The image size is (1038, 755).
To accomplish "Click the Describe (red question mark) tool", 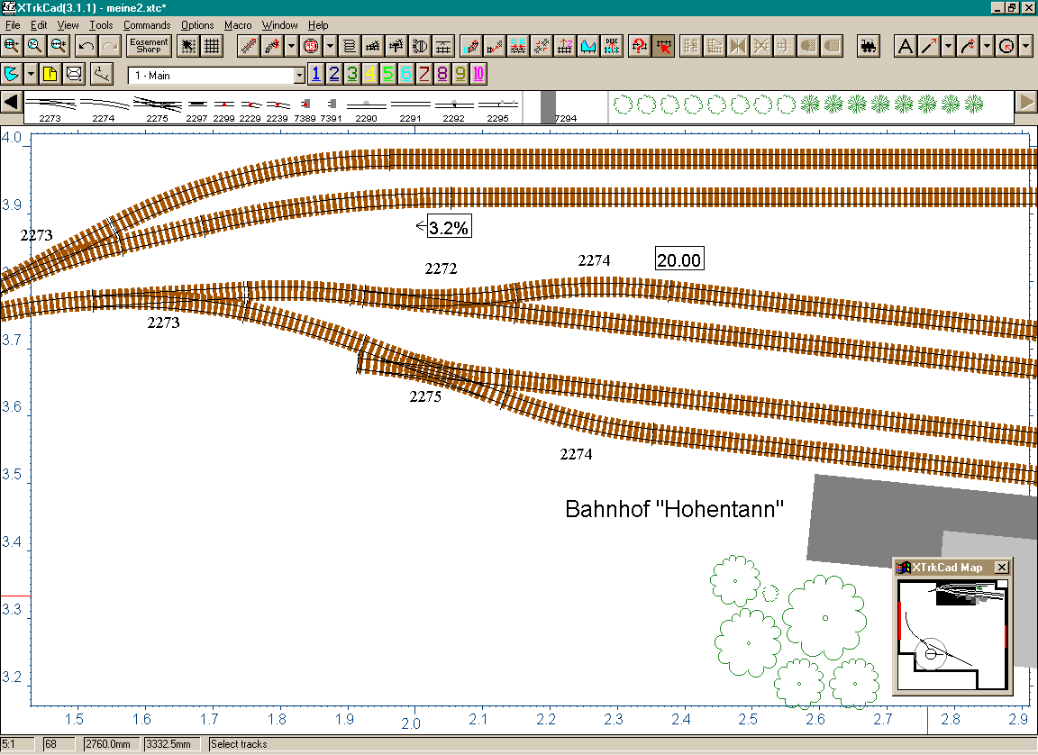I will (x=640, y=45).
